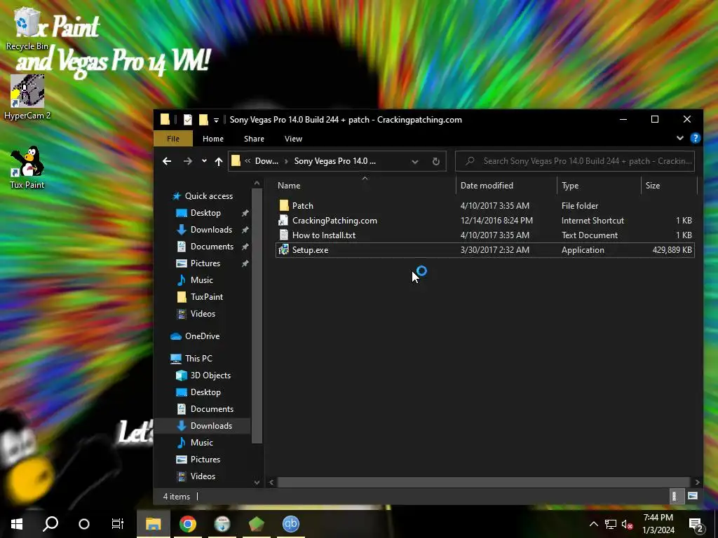718x538 pixels.
Task: Click the New folder quick access toolbar icon
Action: (203, 120)
